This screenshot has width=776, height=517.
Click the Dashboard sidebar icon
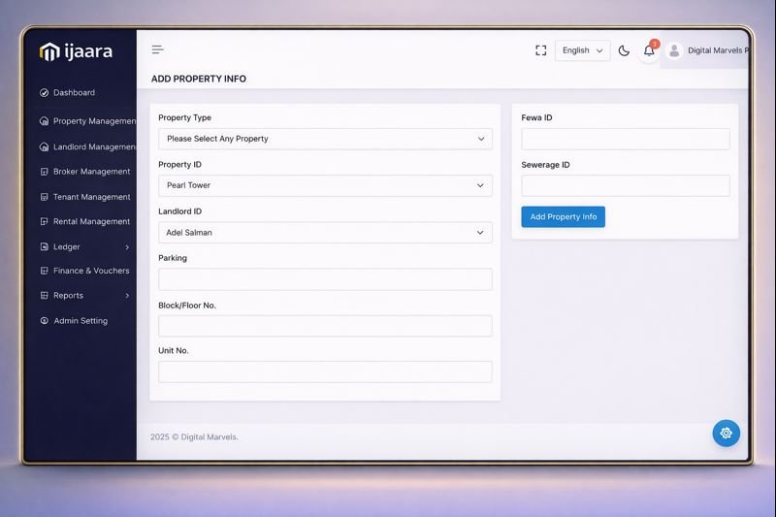tap(45, 93)
